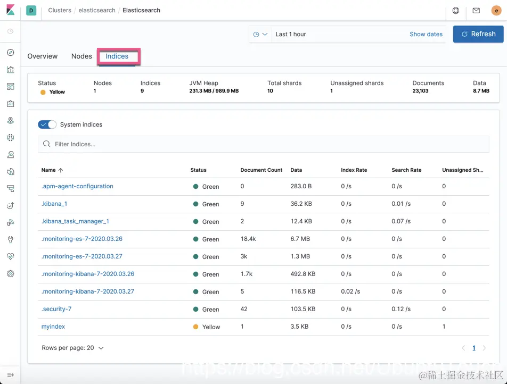Image resolution: width=507 pixels, height=384 pixels.
Task: Open Logs icon in sidebar
Action: click(x=10, y=171)
